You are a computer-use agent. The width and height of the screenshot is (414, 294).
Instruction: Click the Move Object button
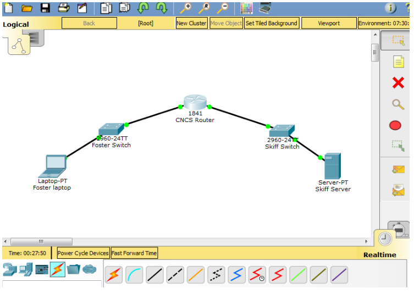(227, 23)
